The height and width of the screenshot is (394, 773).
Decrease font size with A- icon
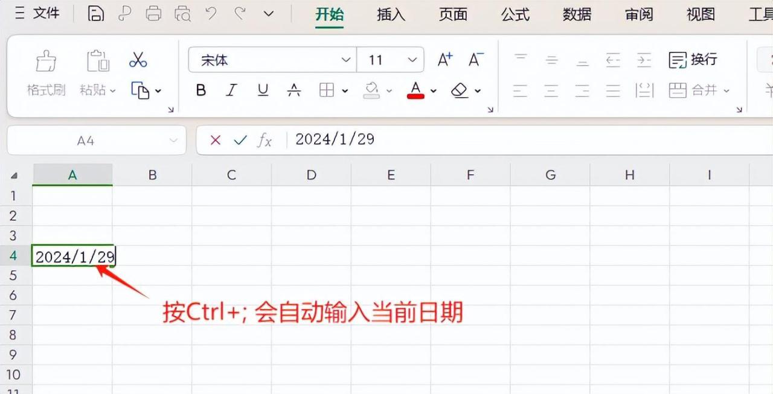[x=476, y=59]
